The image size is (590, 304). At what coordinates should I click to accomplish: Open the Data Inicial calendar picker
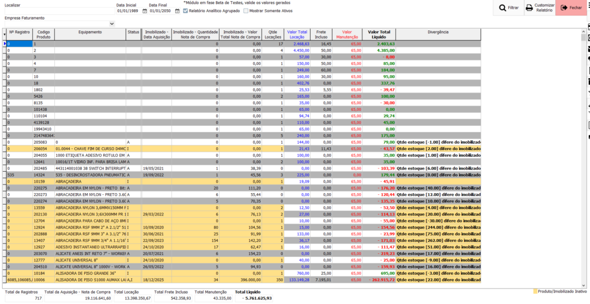pyautogui.click(x=145, y=11)
